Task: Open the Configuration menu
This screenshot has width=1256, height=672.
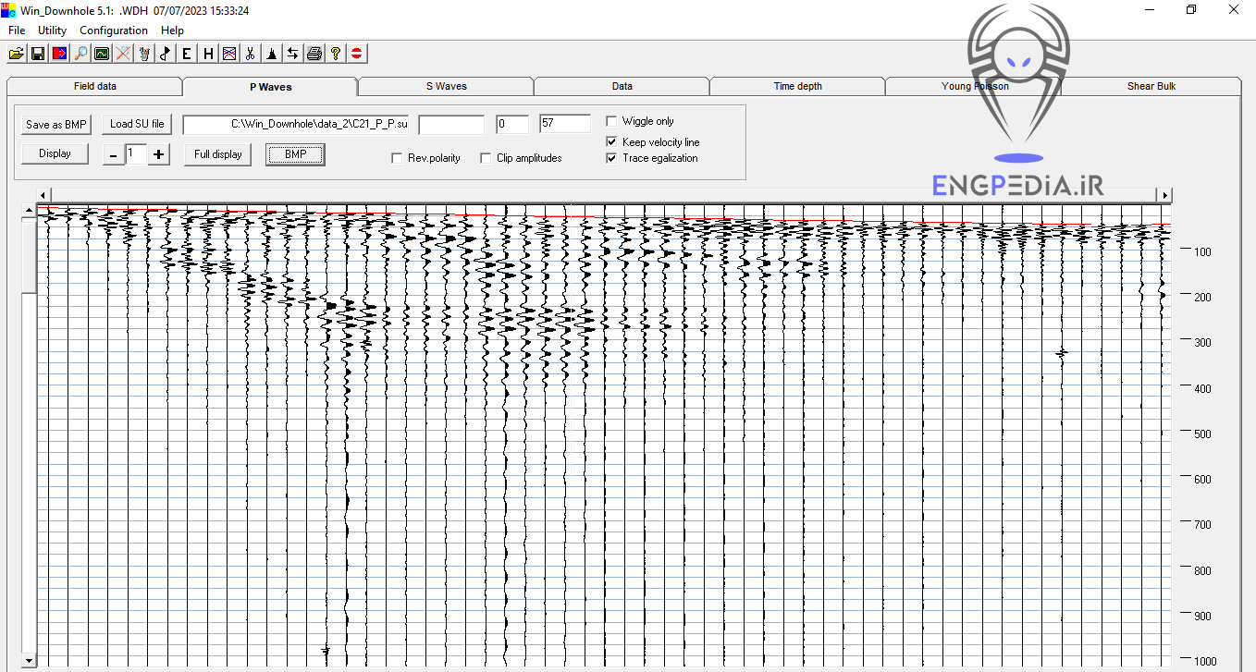Action: pyautogui.click(x=114, y=31)
